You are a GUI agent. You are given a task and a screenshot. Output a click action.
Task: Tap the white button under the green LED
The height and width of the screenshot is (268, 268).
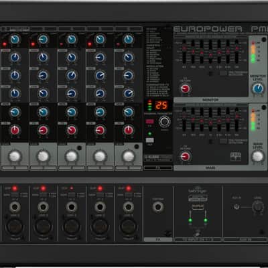pyautogui.click(x=149, y=140)
